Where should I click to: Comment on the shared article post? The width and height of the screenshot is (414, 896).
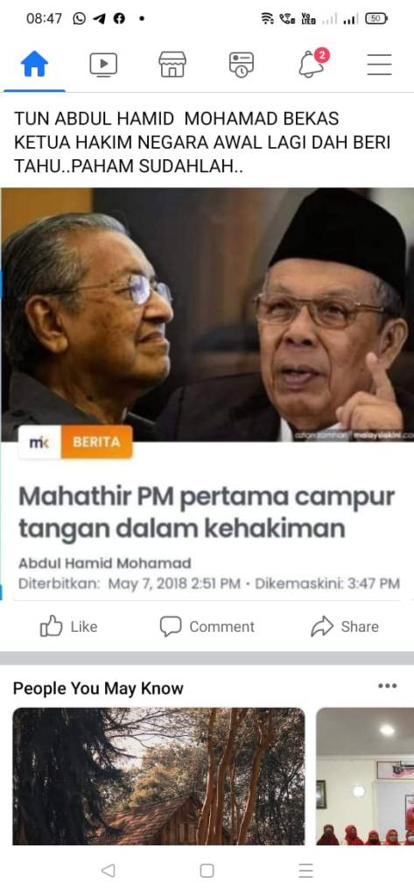click(207, 626)
